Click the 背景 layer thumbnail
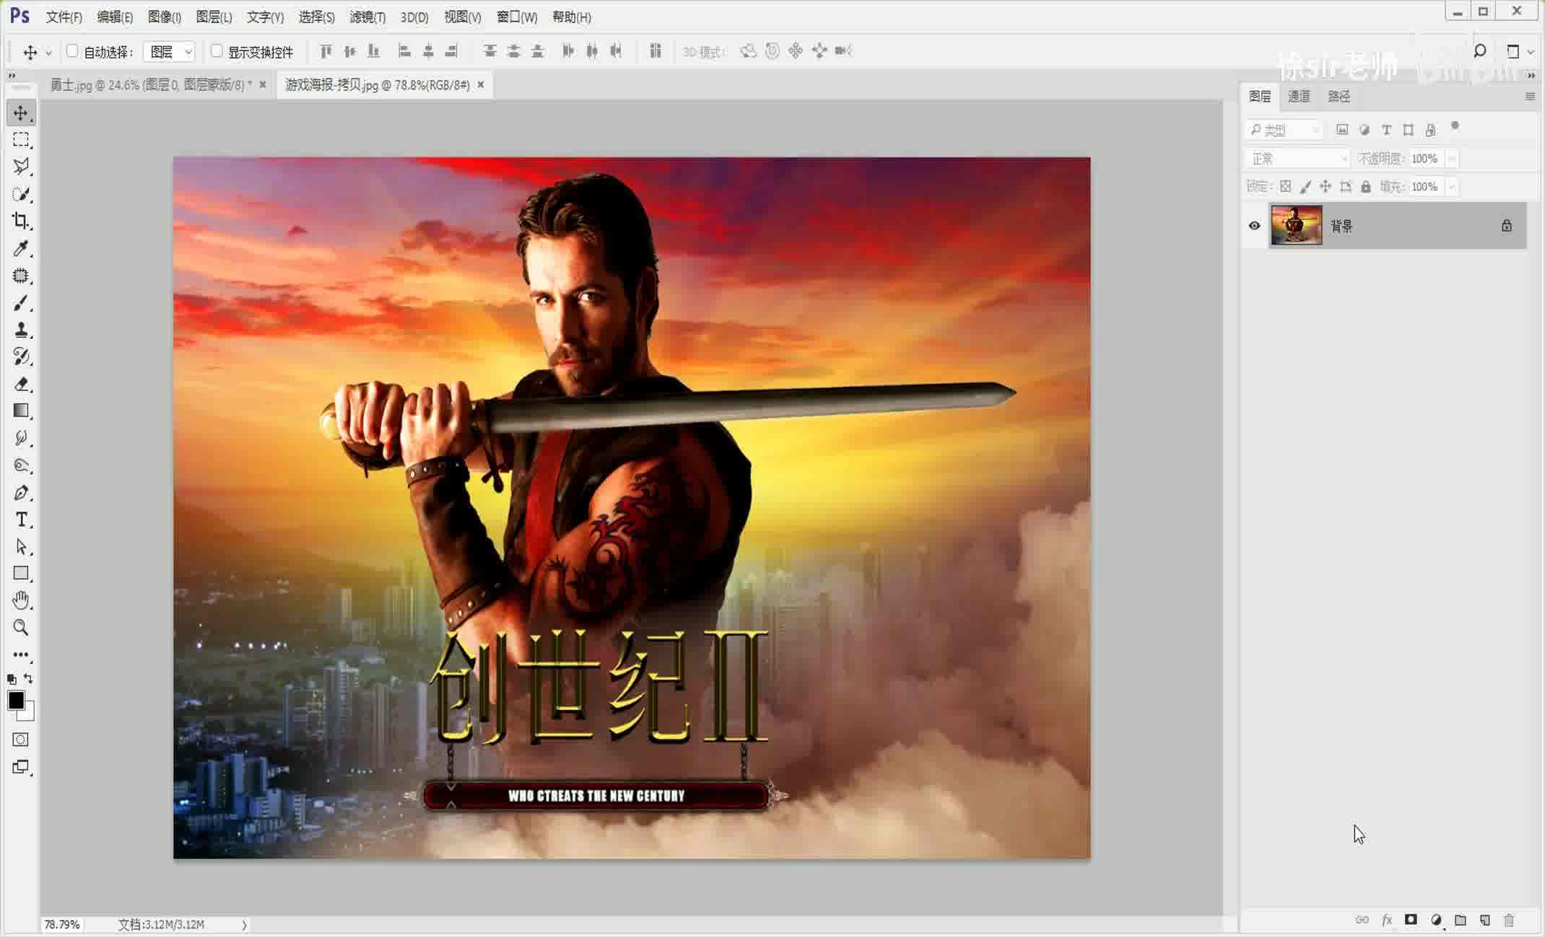 [1296, 226]
